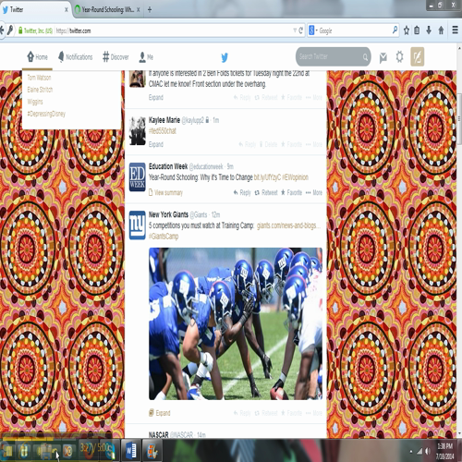
Task: Expand the New York Giants tweet
Action: coord(160,413)
